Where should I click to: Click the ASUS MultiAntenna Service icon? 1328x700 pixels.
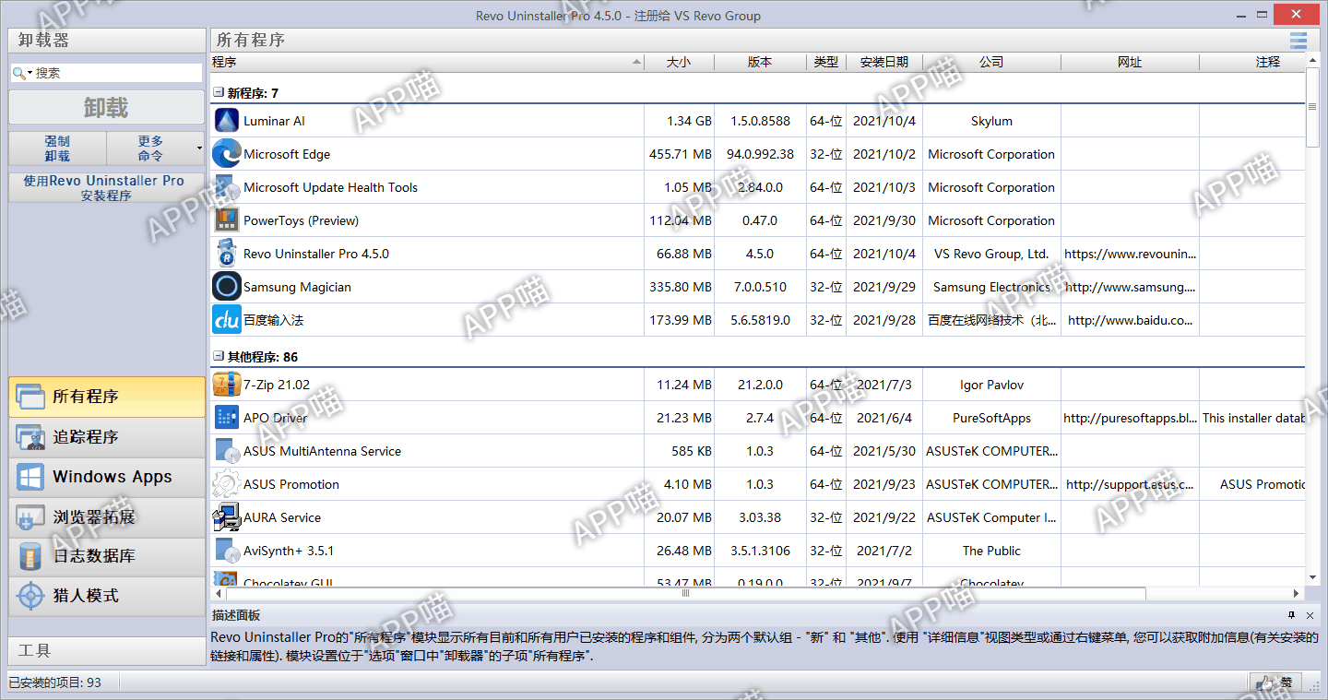click(x=226, y=451)
